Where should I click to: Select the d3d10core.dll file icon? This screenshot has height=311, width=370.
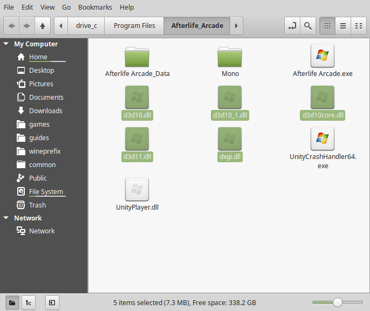(x=323, y=97)
